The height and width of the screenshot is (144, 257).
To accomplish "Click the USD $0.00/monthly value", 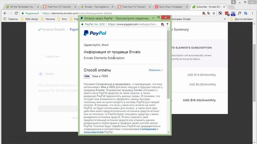I will click(202, 84).
